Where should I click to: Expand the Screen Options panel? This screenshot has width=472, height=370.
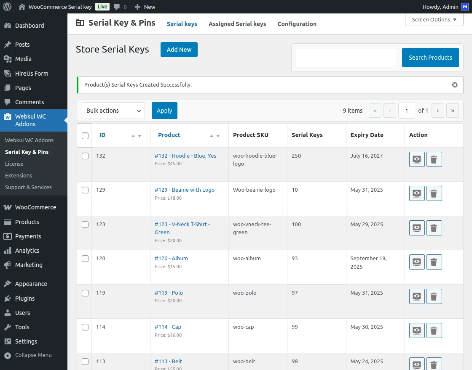(x=434, y=20)
